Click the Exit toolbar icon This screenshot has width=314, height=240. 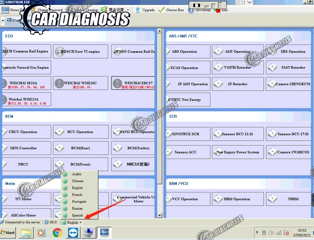217,10
